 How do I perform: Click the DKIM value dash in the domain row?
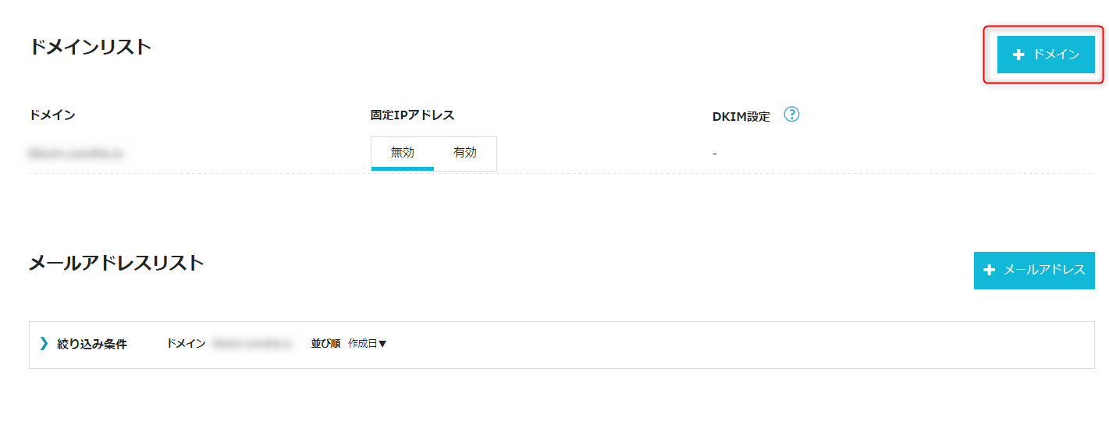pos(714,154)
